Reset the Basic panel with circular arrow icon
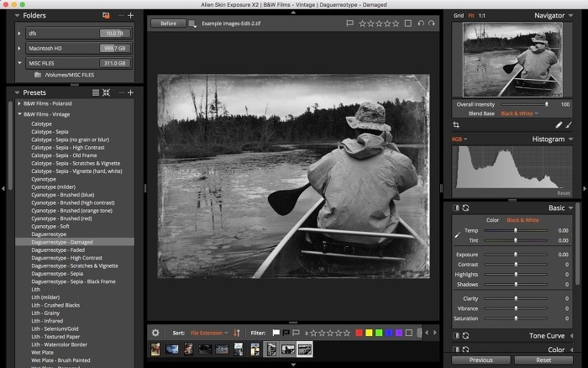Viewport: 588px width, 368px height. [x=465, y=208]
